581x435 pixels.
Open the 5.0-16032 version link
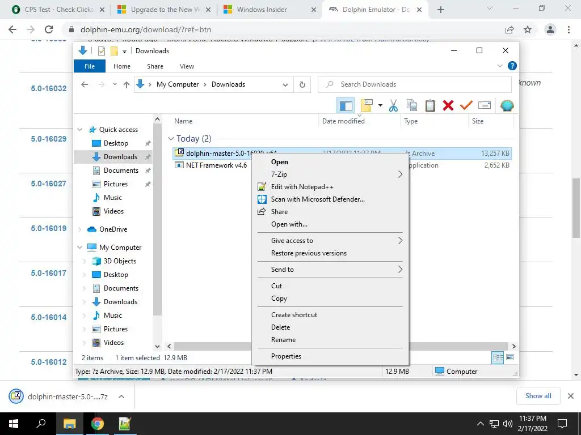[49, 88]
